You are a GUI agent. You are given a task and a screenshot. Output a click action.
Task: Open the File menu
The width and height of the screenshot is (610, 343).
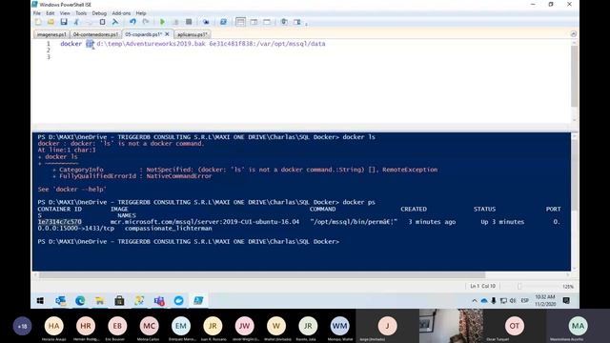(37, 13)
